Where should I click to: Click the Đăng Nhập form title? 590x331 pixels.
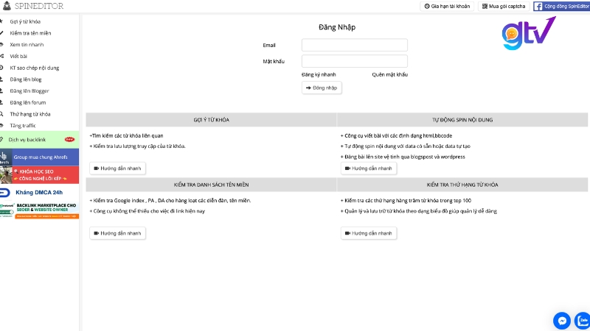(337, 27)
